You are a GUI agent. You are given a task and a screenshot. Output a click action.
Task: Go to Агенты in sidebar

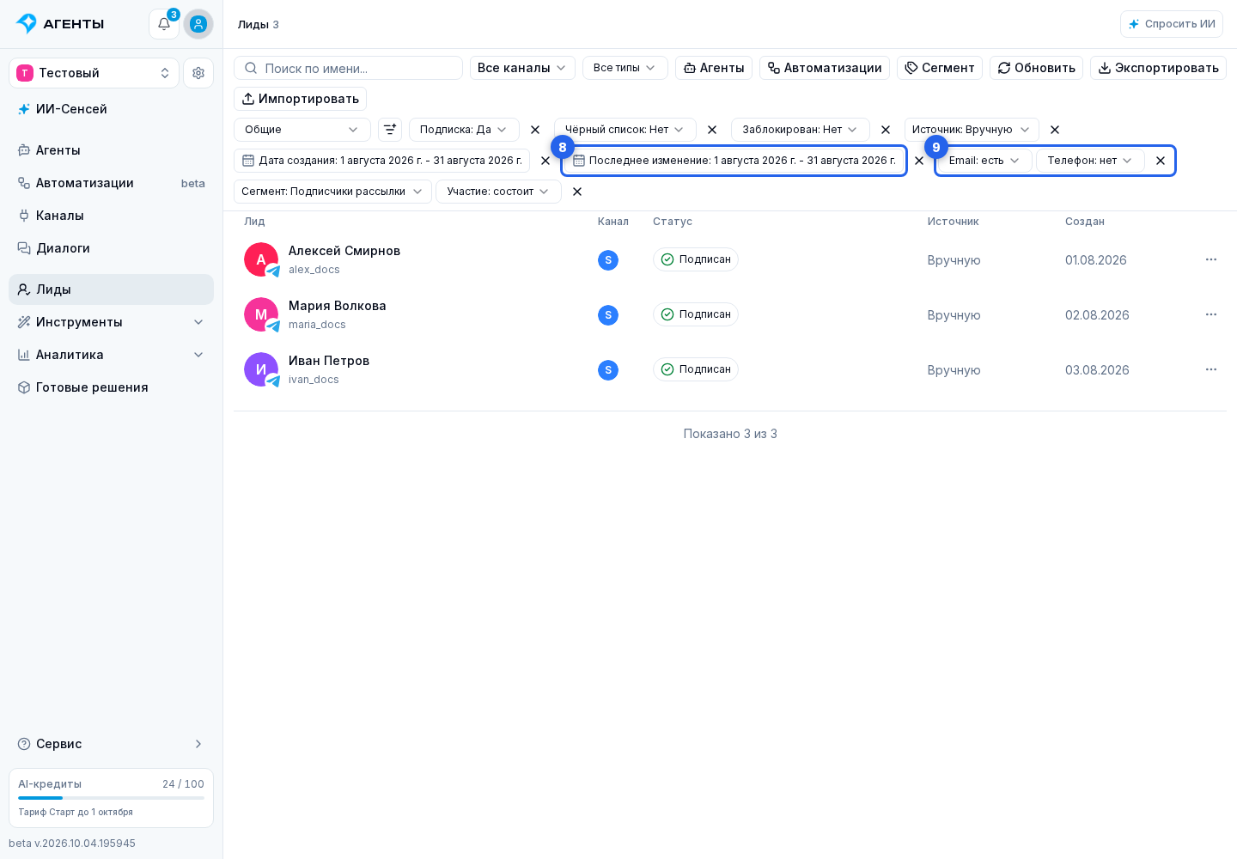(x=112, y=150)
